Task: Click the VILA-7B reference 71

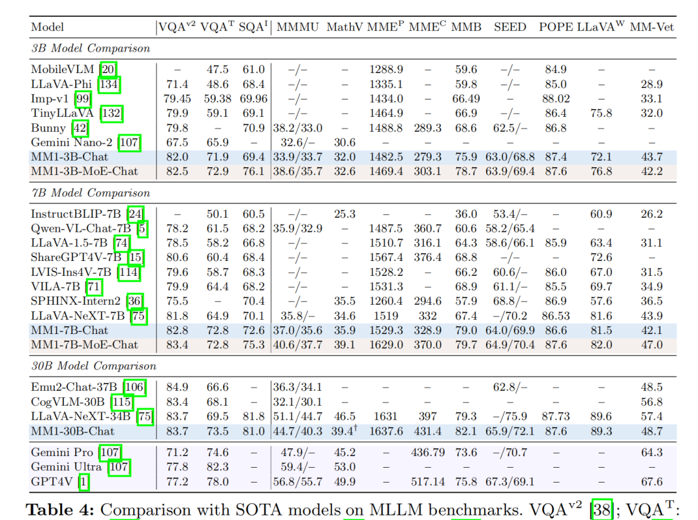Action: [x=94, y=286]
